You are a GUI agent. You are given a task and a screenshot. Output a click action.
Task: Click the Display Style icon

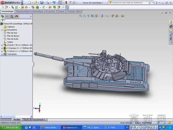tap(102, 16)
